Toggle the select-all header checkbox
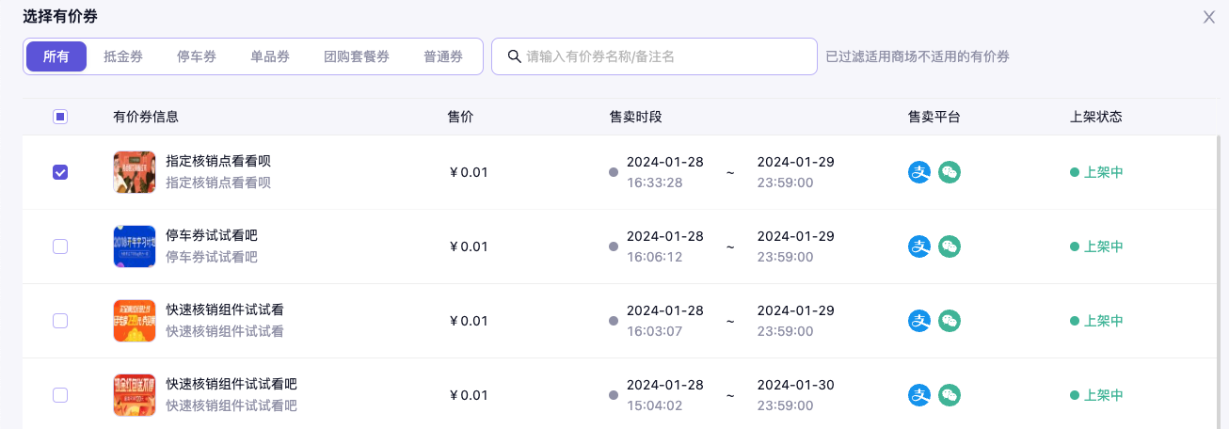1229x429 pixels. pyautogui.click(x=60, y=117)
